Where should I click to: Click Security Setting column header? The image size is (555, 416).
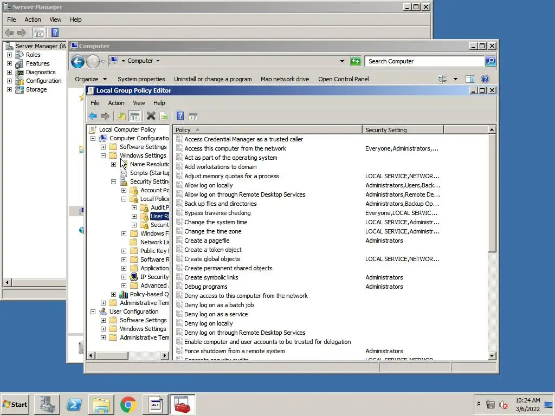point(403,130)
